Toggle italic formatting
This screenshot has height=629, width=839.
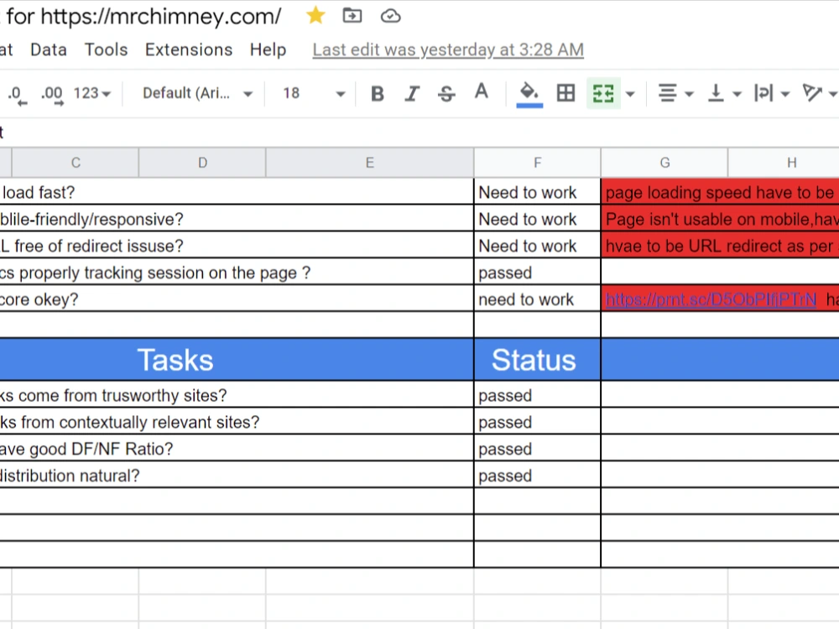[411, 94]
